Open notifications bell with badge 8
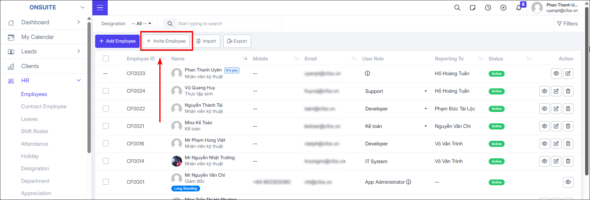 coord(519,8)
